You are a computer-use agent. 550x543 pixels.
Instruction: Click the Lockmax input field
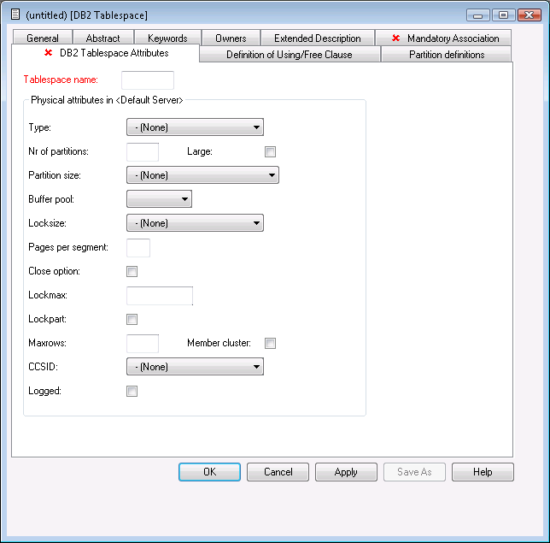pos(160,296)
